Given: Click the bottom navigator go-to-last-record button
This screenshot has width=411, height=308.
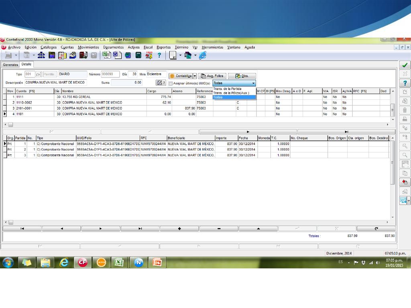Looking at the screenshot, I should click(140, 229).
